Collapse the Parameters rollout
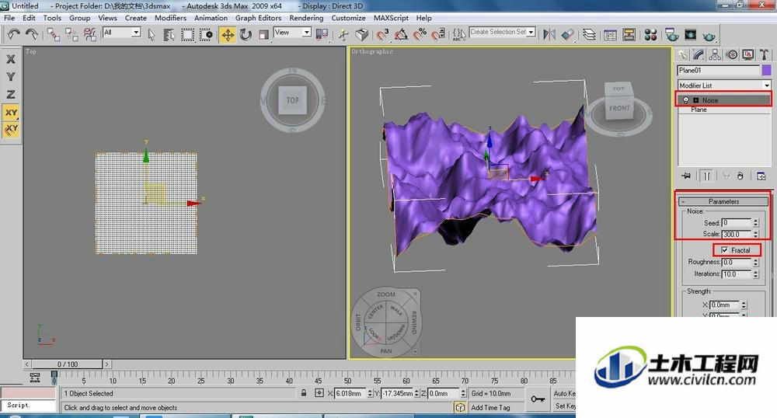The image size is (777, 418). click(x=723, y=201)
